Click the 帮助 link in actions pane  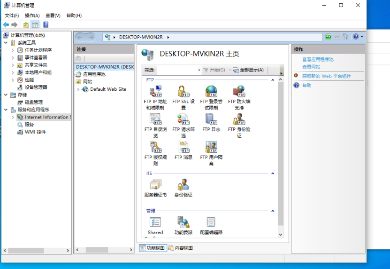point(306,85)
